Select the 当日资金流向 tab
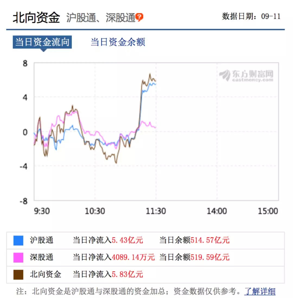The width and height of the screenshot is (293, 298). tap(42, 42)
